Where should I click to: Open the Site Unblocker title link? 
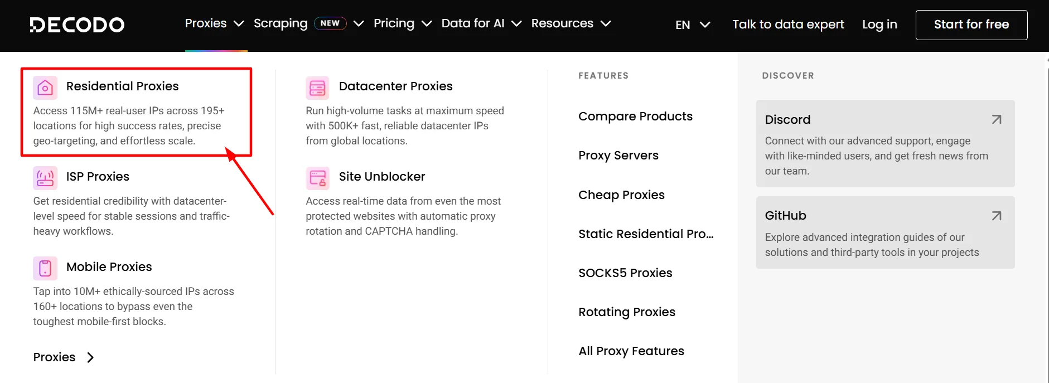pos(382,177)
